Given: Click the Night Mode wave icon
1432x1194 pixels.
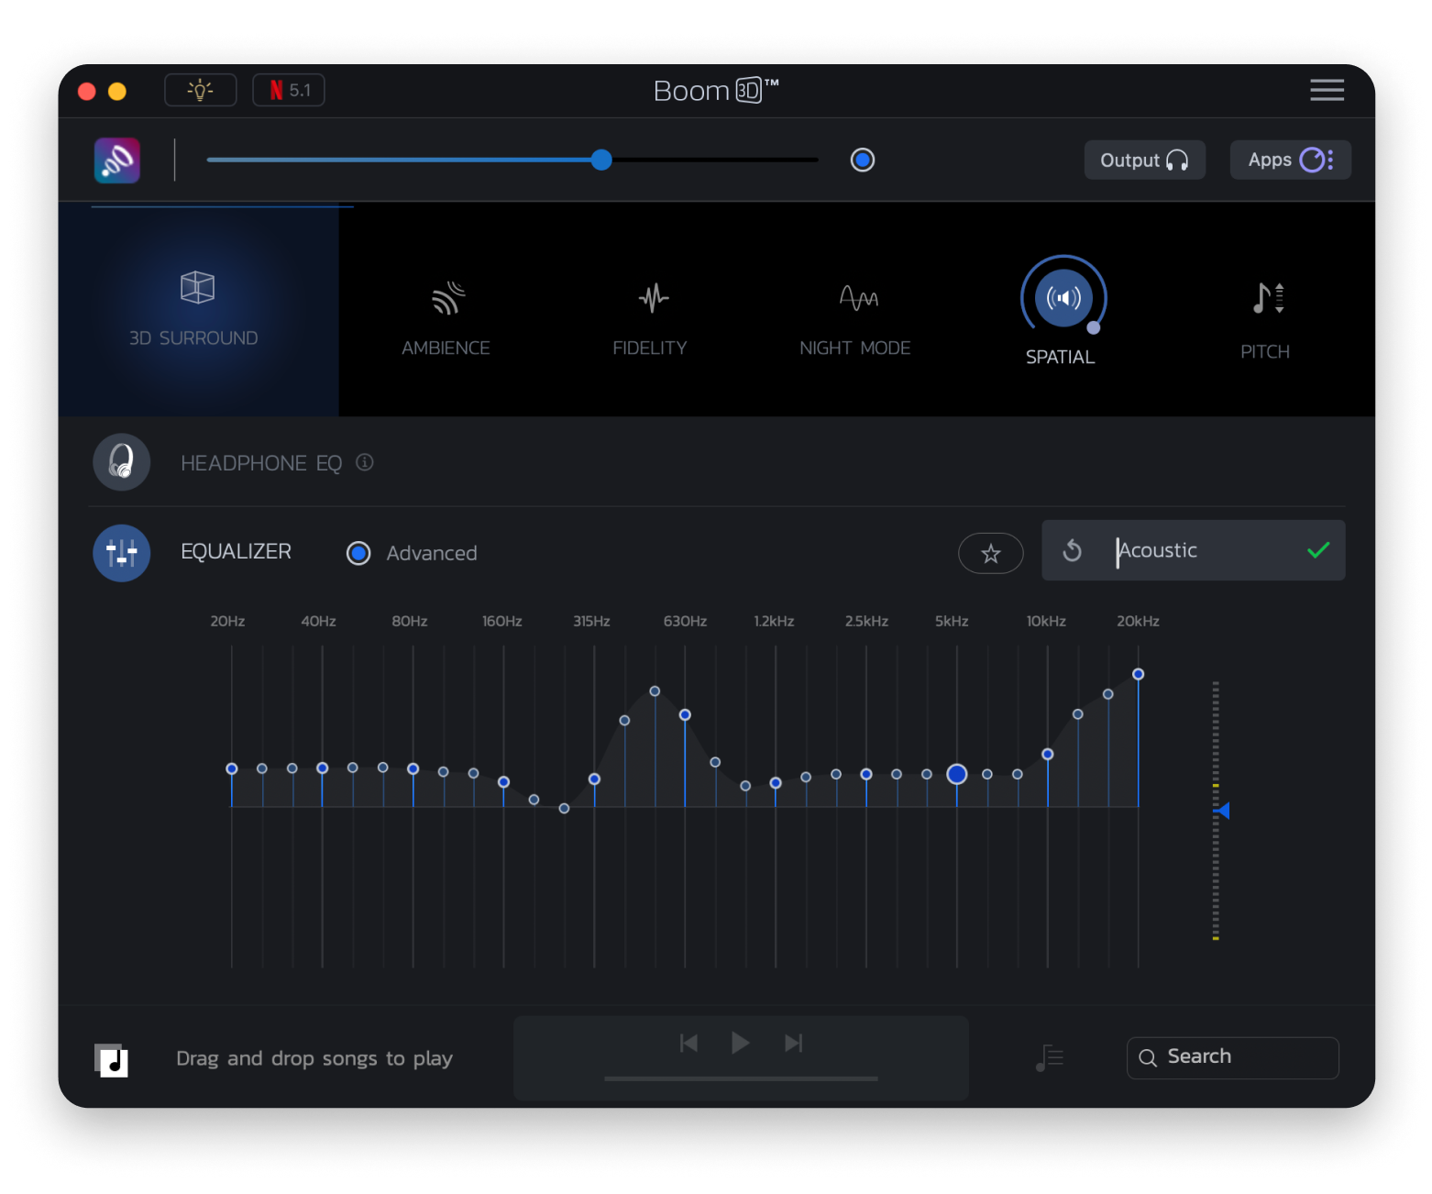Looking at the screenshot, I should [x=859, y=297].
